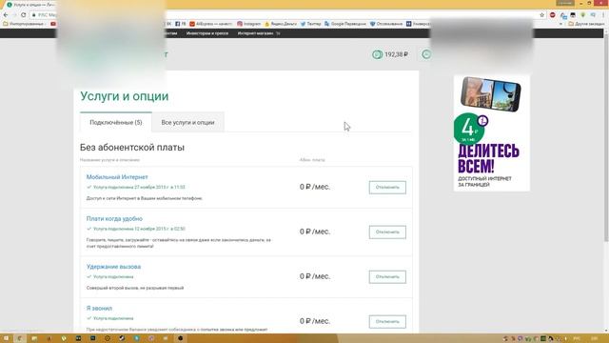Click the Услуги и опции heading
The height and width of the screenshot is (343, 609).
[125, 96]
